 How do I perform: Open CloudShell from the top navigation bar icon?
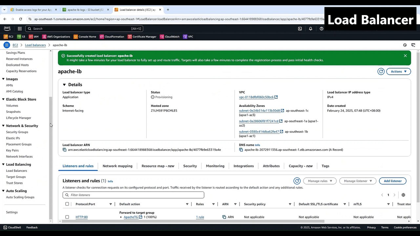pyautogui.click(x=300, y=29)
